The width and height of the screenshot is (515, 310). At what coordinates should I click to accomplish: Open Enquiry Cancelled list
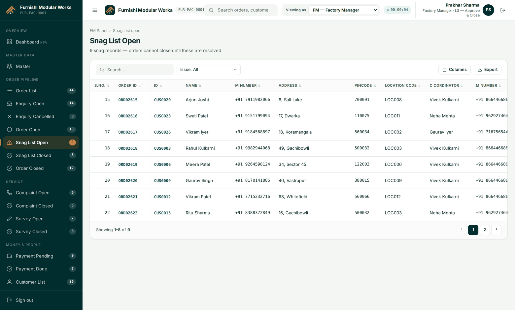click(41, 116)
